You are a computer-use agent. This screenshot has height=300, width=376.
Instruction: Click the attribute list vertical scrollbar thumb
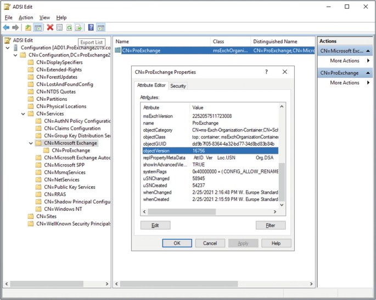click(x=282, y=182)
